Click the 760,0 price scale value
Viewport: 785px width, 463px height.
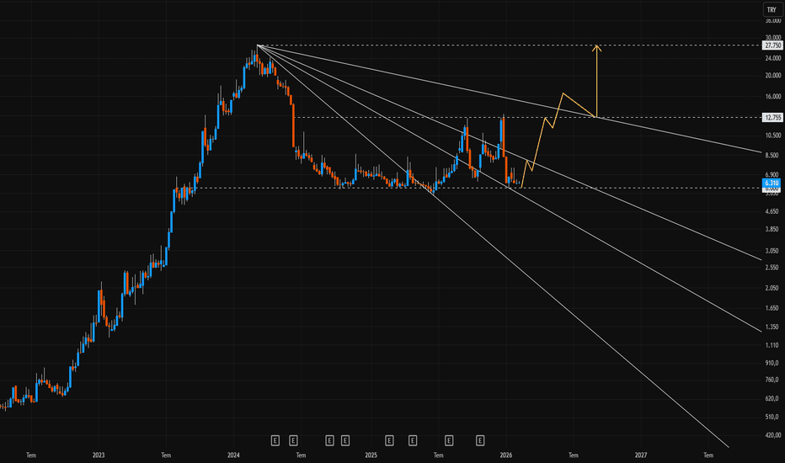(773, 380)
